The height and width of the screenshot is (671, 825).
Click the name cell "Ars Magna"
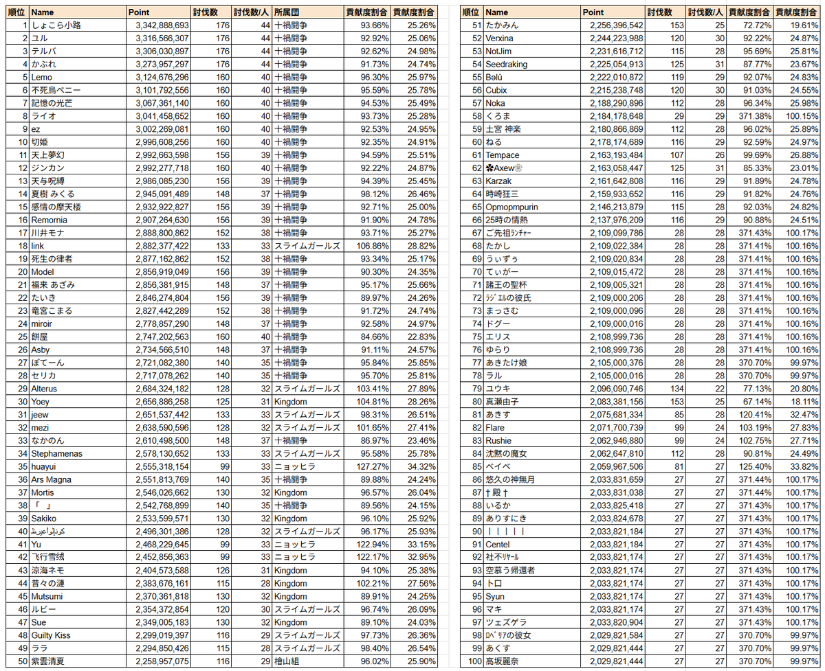[78, 479]
